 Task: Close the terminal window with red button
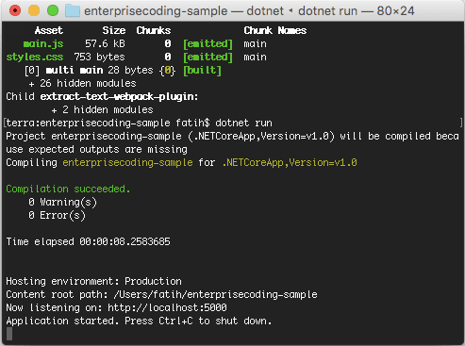pyautogui.click(x=15, y=10)
